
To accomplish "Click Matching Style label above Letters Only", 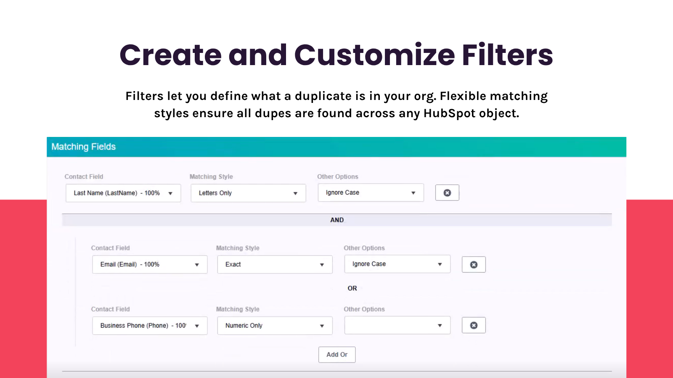I will (x=211, y=177).
